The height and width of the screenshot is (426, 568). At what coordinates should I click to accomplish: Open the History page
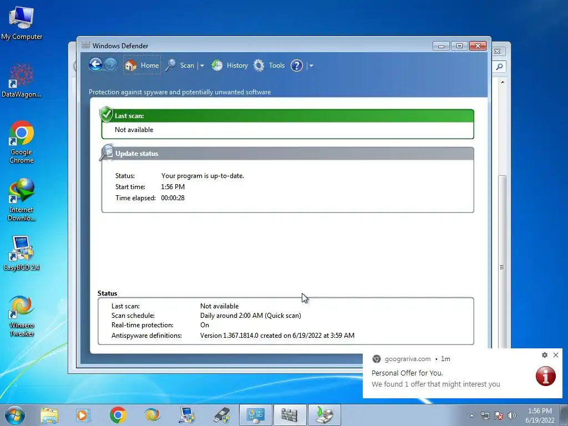click(229, 65)
